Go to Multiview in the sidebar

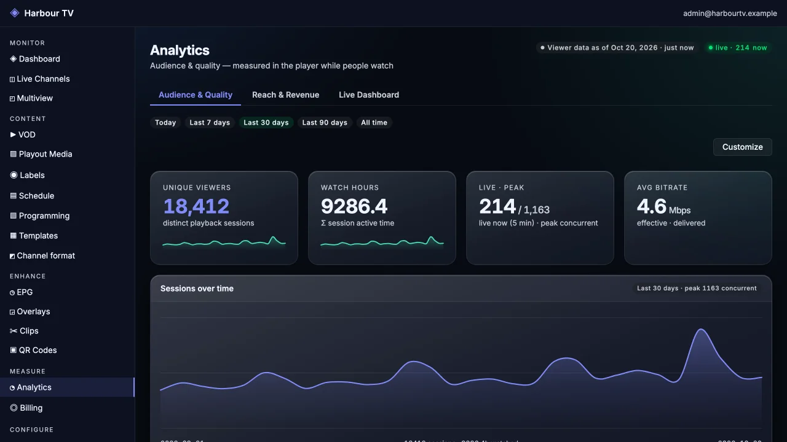click(x=67, y=98)
